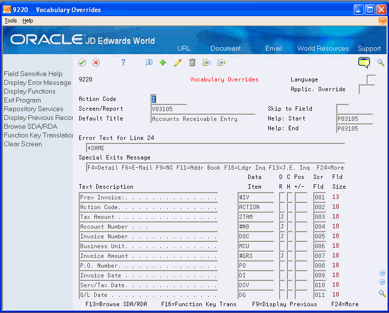Open the World Resources link
The width and height of the screenshot is (389, 313).
click(323, 48)
